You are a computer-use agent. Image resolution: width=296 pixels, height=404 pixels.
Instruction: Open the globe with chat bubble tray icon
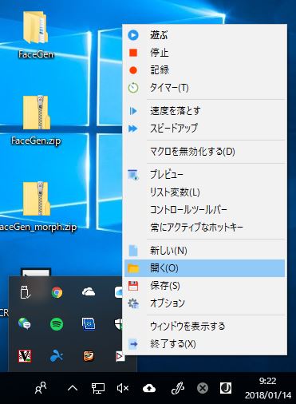[25, 324]
